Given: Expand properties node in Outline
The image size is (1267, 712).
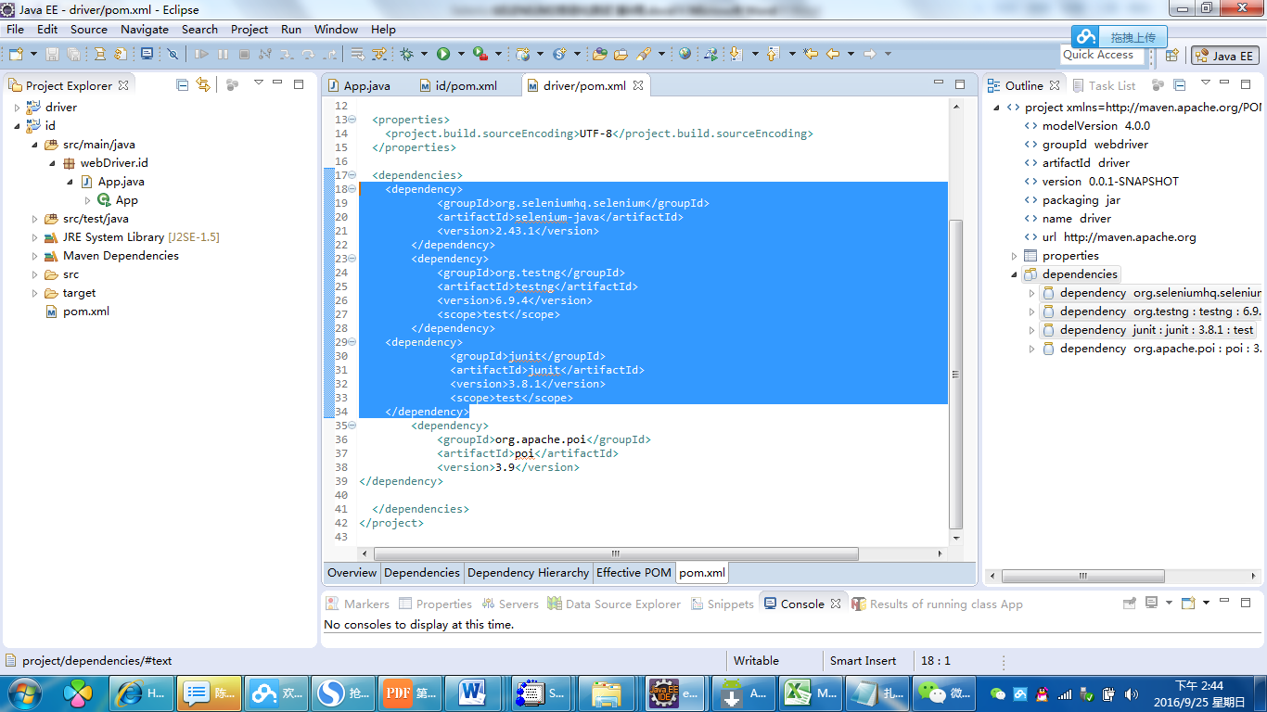Looking at the screenshot, I should (1014, 256).
